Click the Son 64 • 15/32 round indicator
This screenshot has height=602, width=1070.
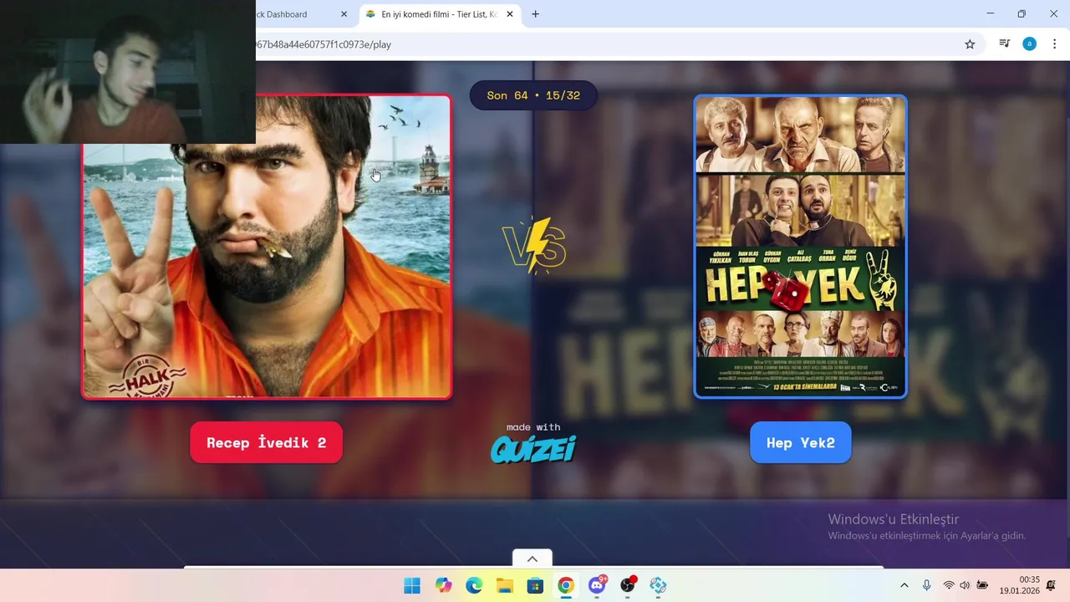[x=533, y=95]
